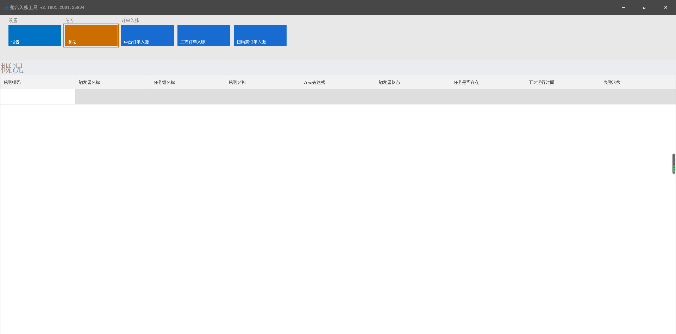Open 中台订单入账 tile

click(148, 36)
